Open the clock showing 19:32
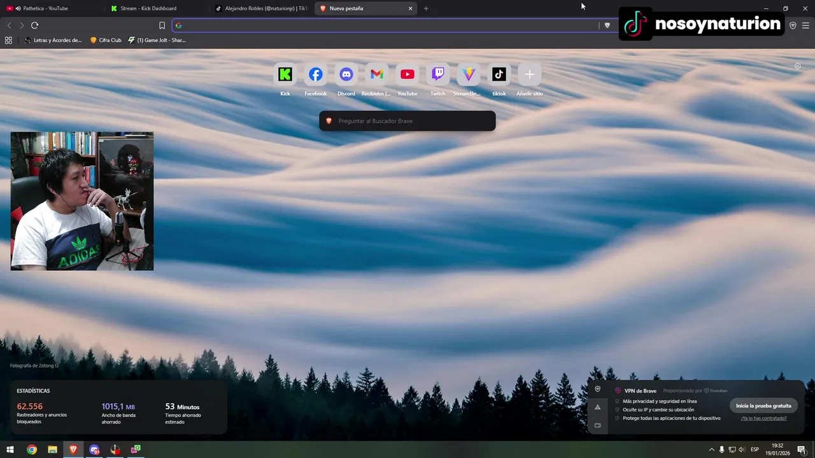The image size is (815, 458). (x=777, y=450)
